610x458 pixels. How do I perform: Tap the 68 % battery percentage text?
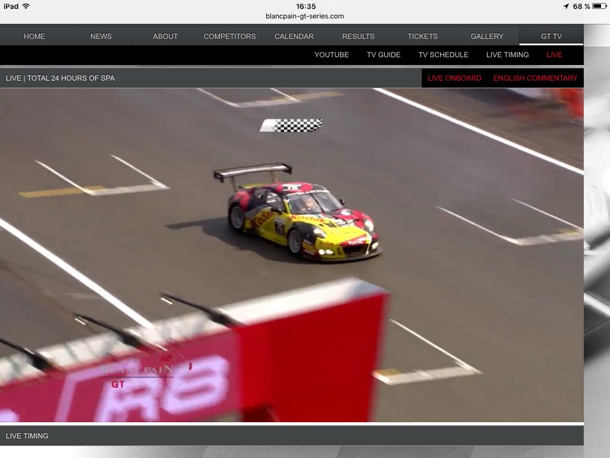click(x=581, y=6)
